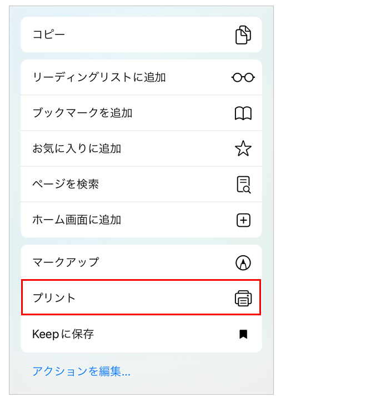Image resolution: width=386 pixels, height=397 pixels.
Task: Click empty area below the edit actions link
Action: pyautogui.click(x=167, y=387)
